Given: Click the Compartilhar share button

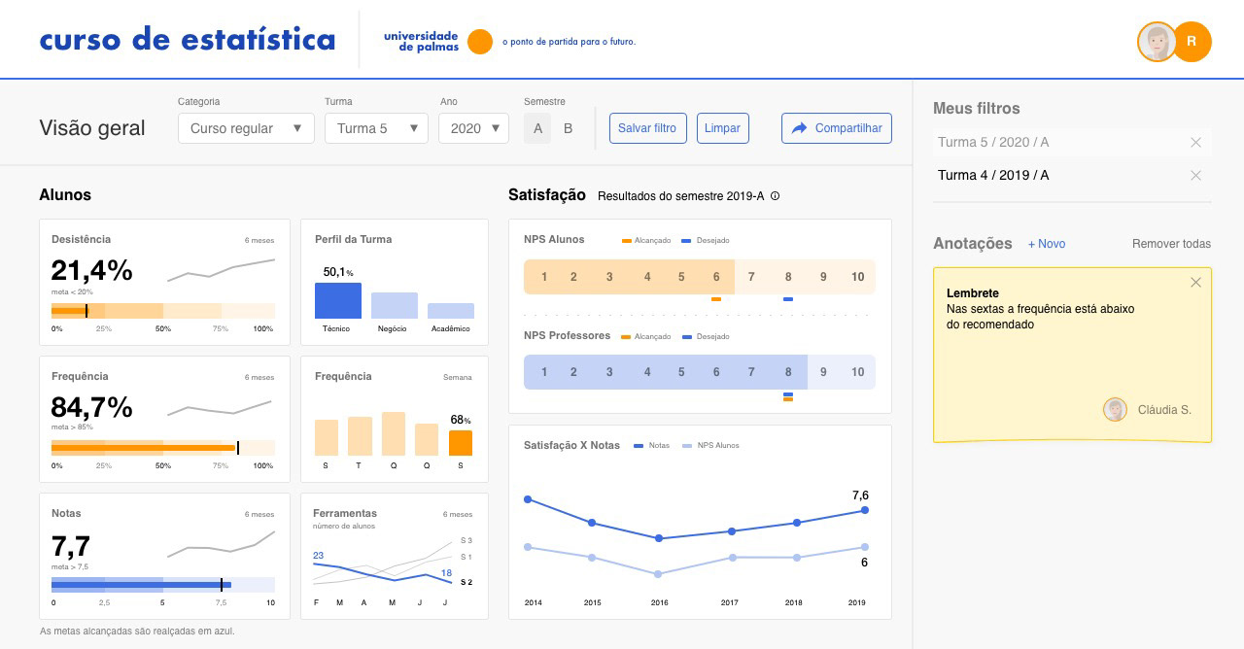Looking at the screenshot, I should point(837,128).
